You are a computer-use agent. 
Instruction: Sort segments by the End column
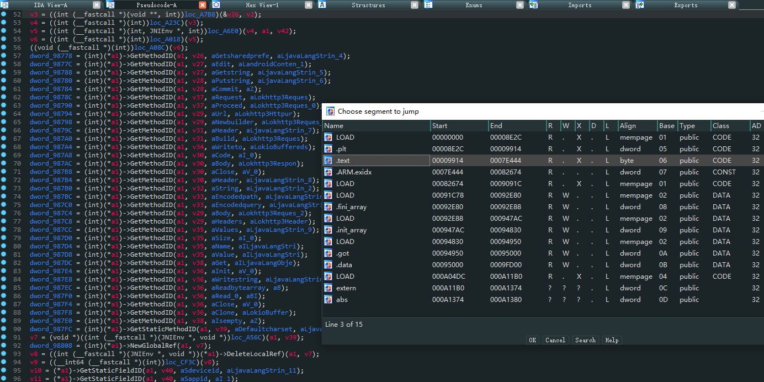(x=517, y=126)
